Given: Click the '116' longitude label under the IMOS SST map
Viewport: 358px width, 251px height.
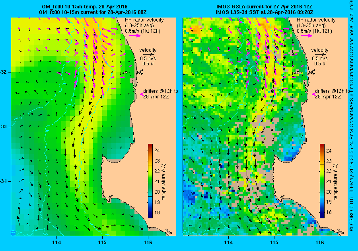Looking at the screenshot, I should (320, 243).
